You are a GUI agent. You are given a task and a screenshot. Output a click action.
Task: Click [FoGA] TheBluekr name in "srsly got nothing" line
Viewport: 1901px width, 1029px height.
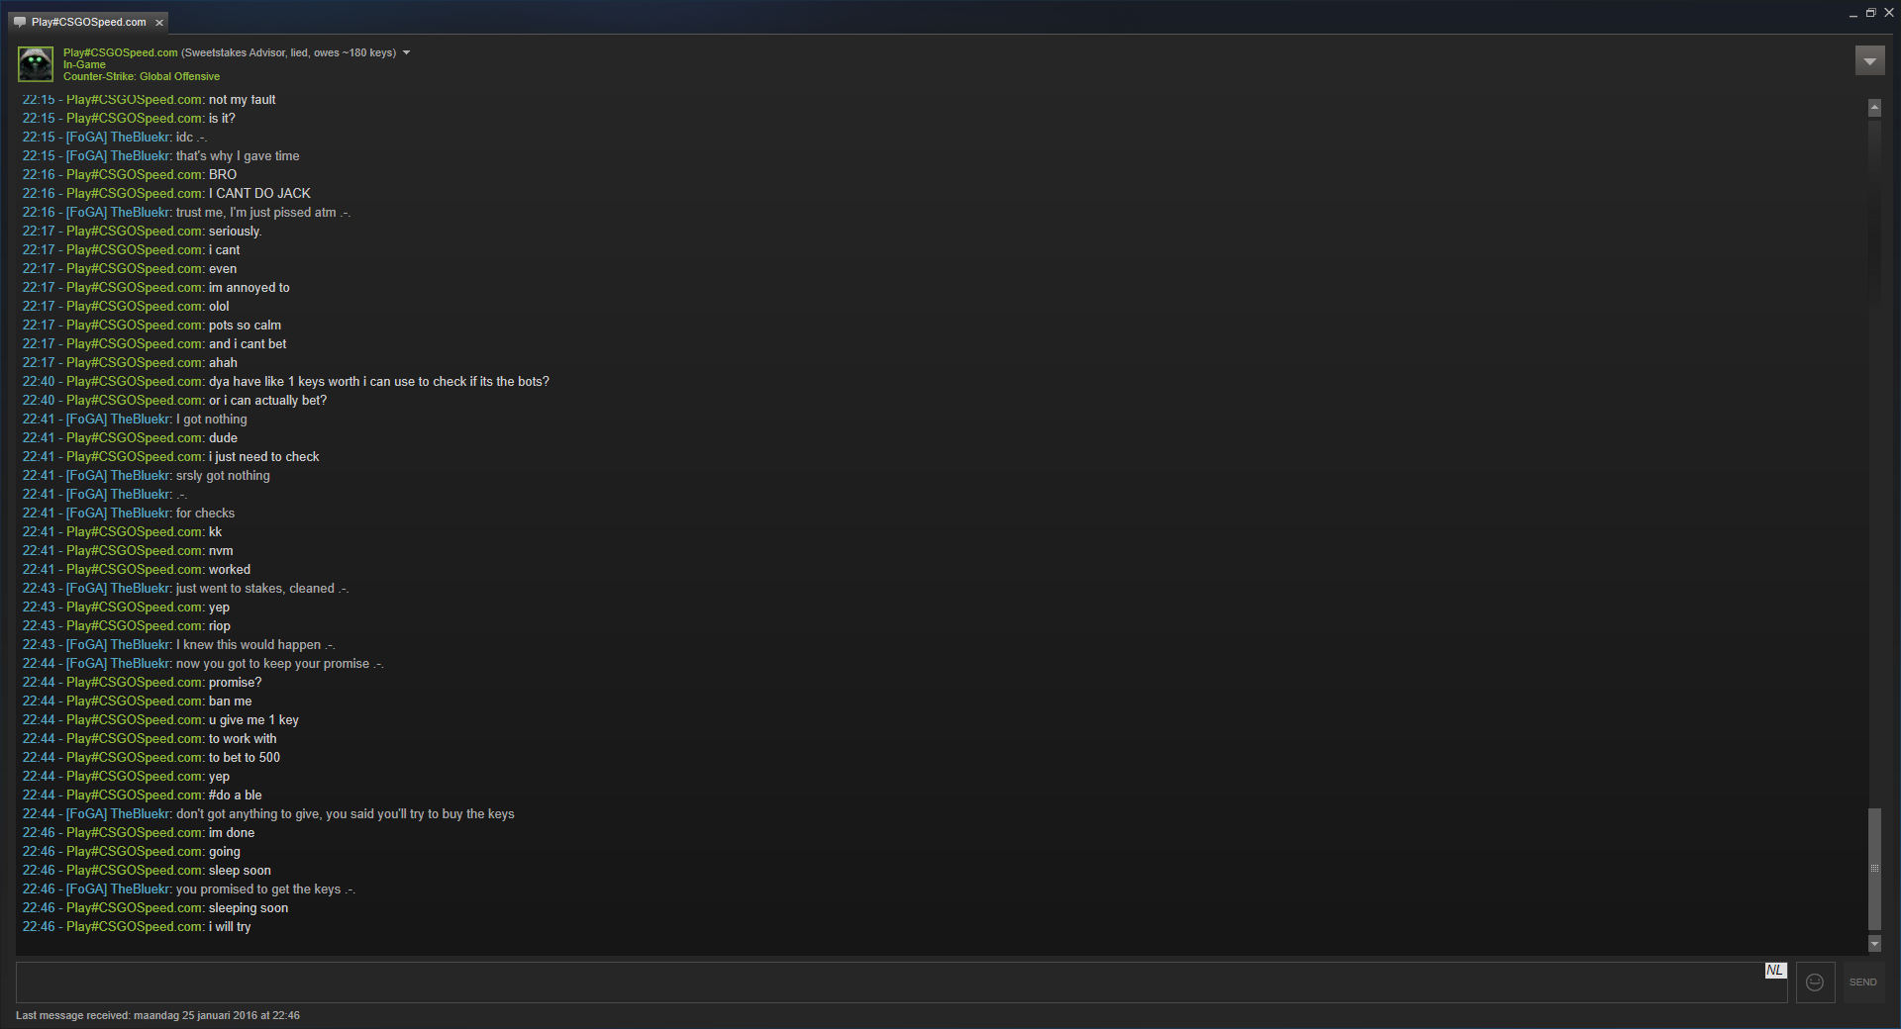[x=119, y=476]
